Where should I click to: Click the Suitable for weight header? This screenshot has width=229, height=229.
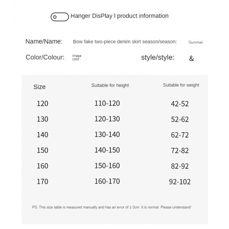[x=181, y=85]
